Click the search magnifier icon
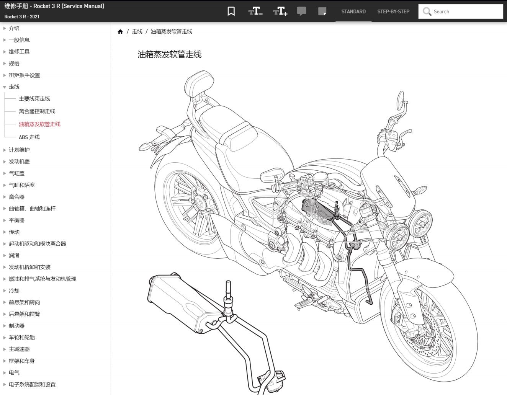Screen dimensions: 507x395 click(427, 11)
